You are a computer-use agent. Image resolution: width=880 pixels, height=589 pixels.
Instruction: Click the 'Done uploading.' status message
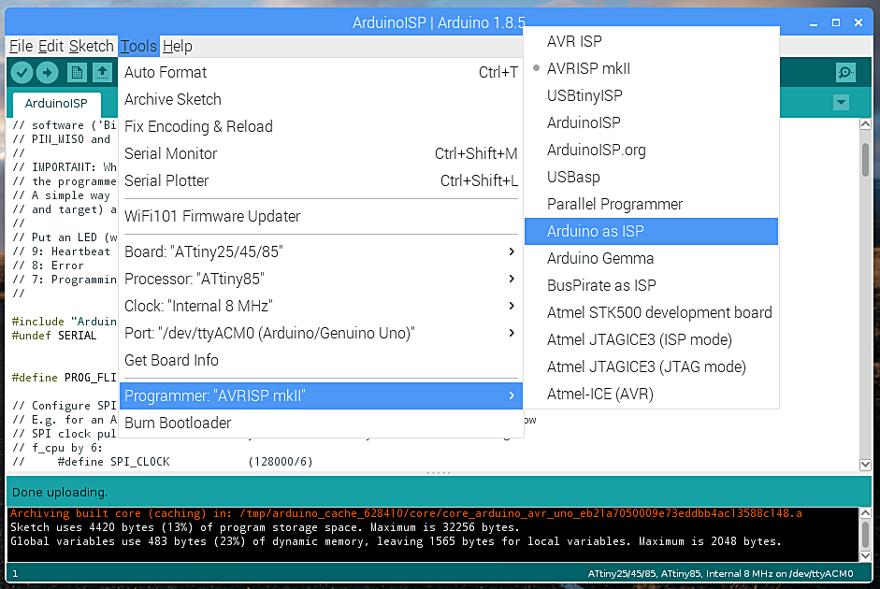60,493
